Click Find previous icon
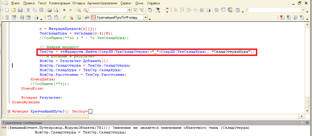 point(142,10)
